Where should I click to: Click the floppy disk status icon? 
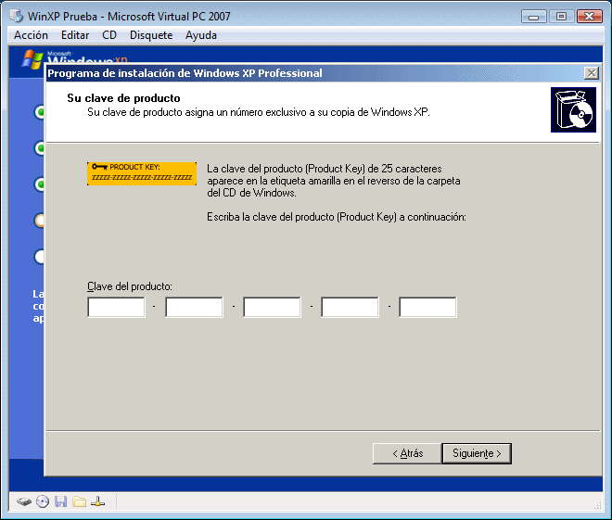point(60,501)
